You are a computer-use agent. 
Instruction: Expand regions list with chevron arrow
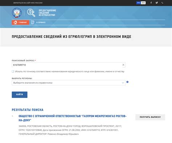pos(123,83)
